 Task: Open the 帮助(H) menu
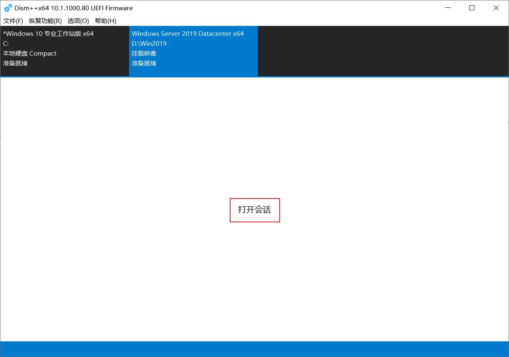106,21
